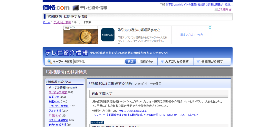This screenshot has width=275, height=127.
Task: Go to ホーム in the breadcrumb
Action: click(x=47, y=22)
